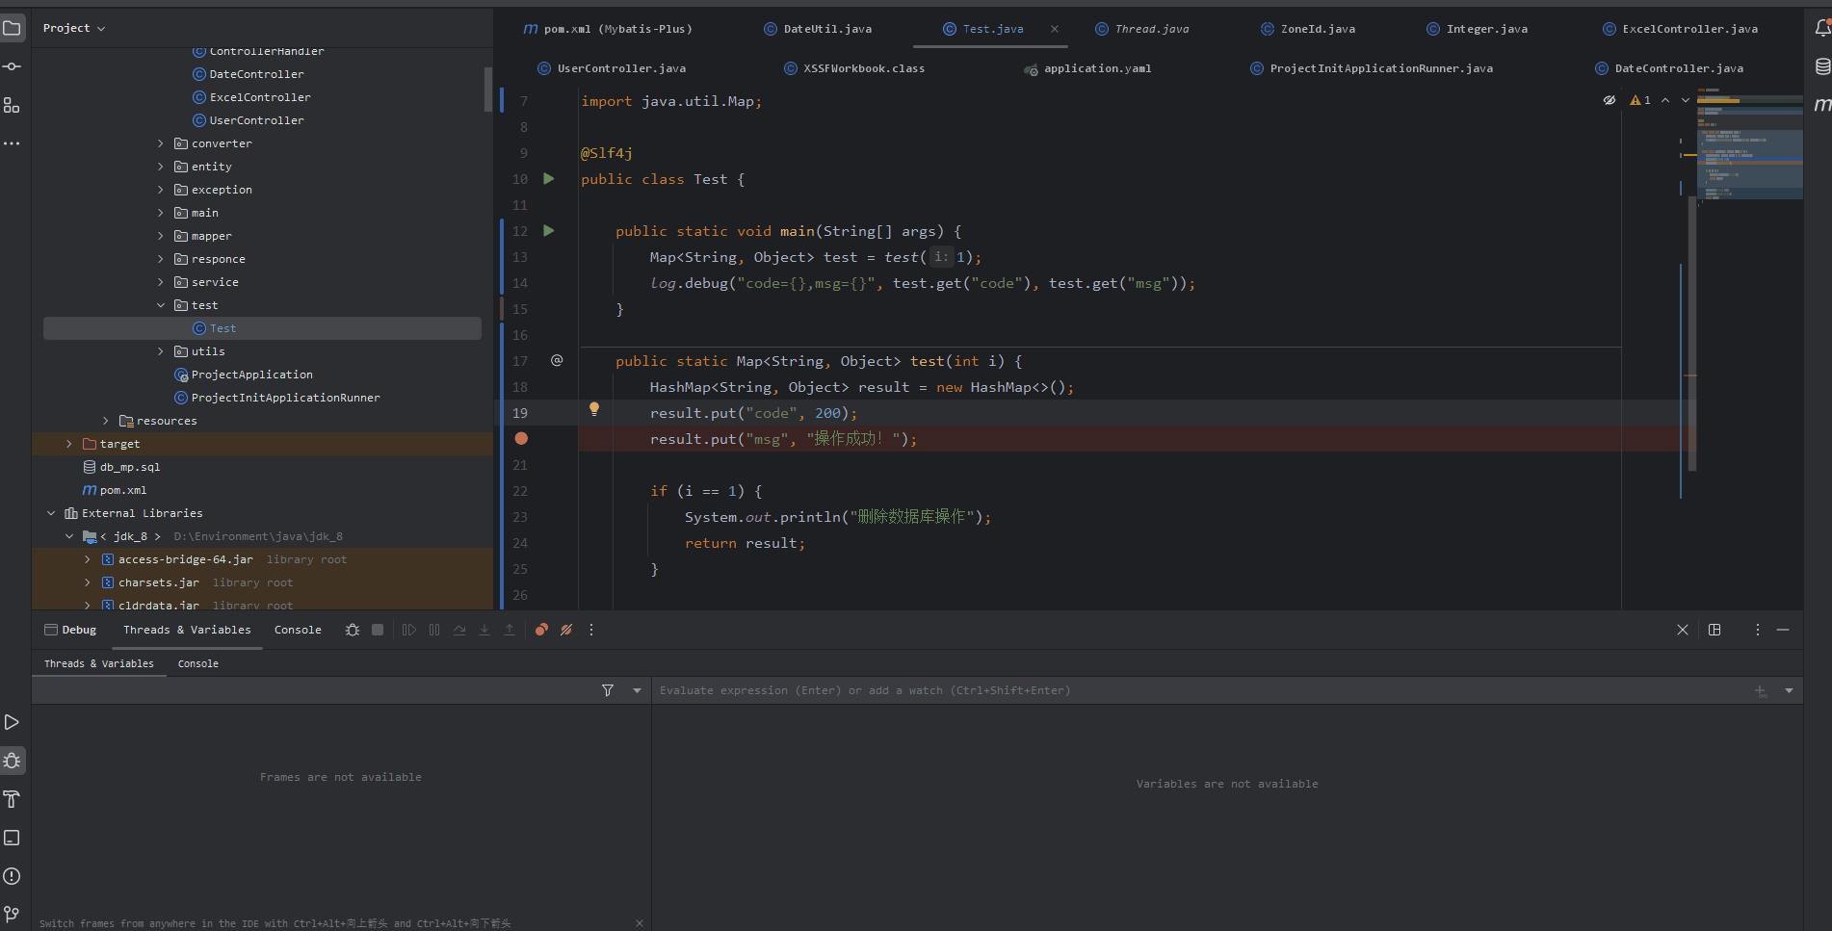Open the Notifications bell panel
Image resolution: width=1832 pixels, height=931 pixels.
(1822, 28)
